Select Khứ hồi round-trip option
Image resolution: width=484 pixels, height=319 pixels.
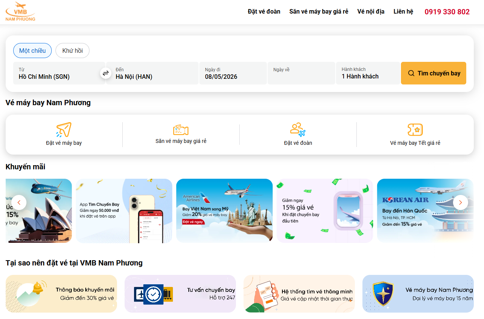(x=72, y=51)
